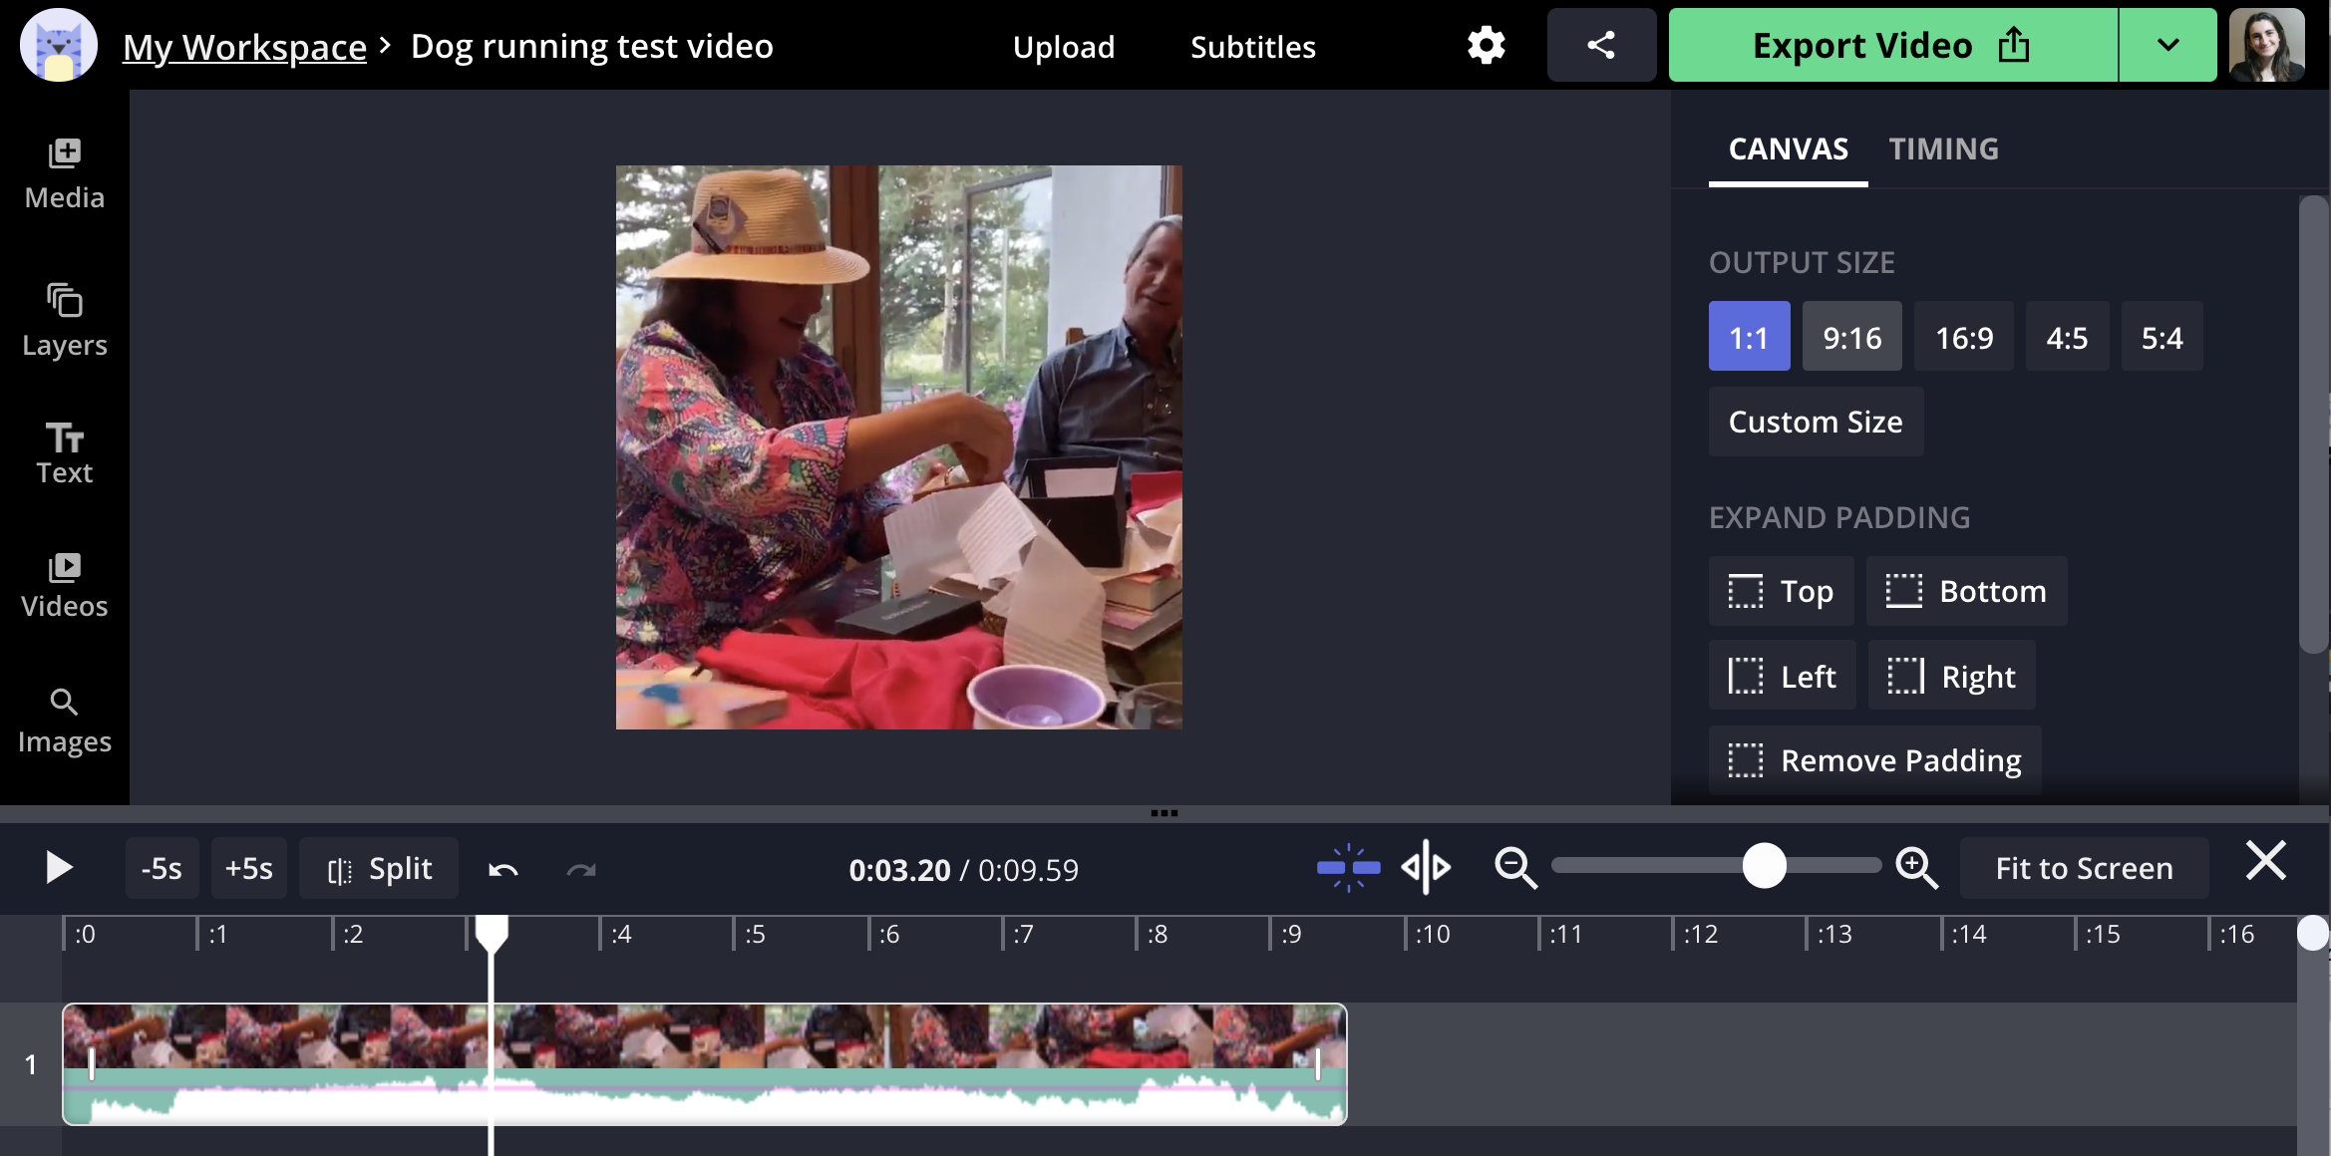The height and width of the screenshot is (1156, 2331).
Task: Click the share icon button
Action: click(1600, 46)
